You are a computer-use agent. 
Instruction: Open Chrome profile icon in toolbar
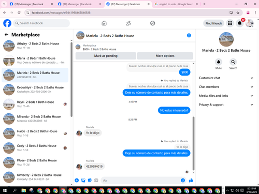point(248,12)
